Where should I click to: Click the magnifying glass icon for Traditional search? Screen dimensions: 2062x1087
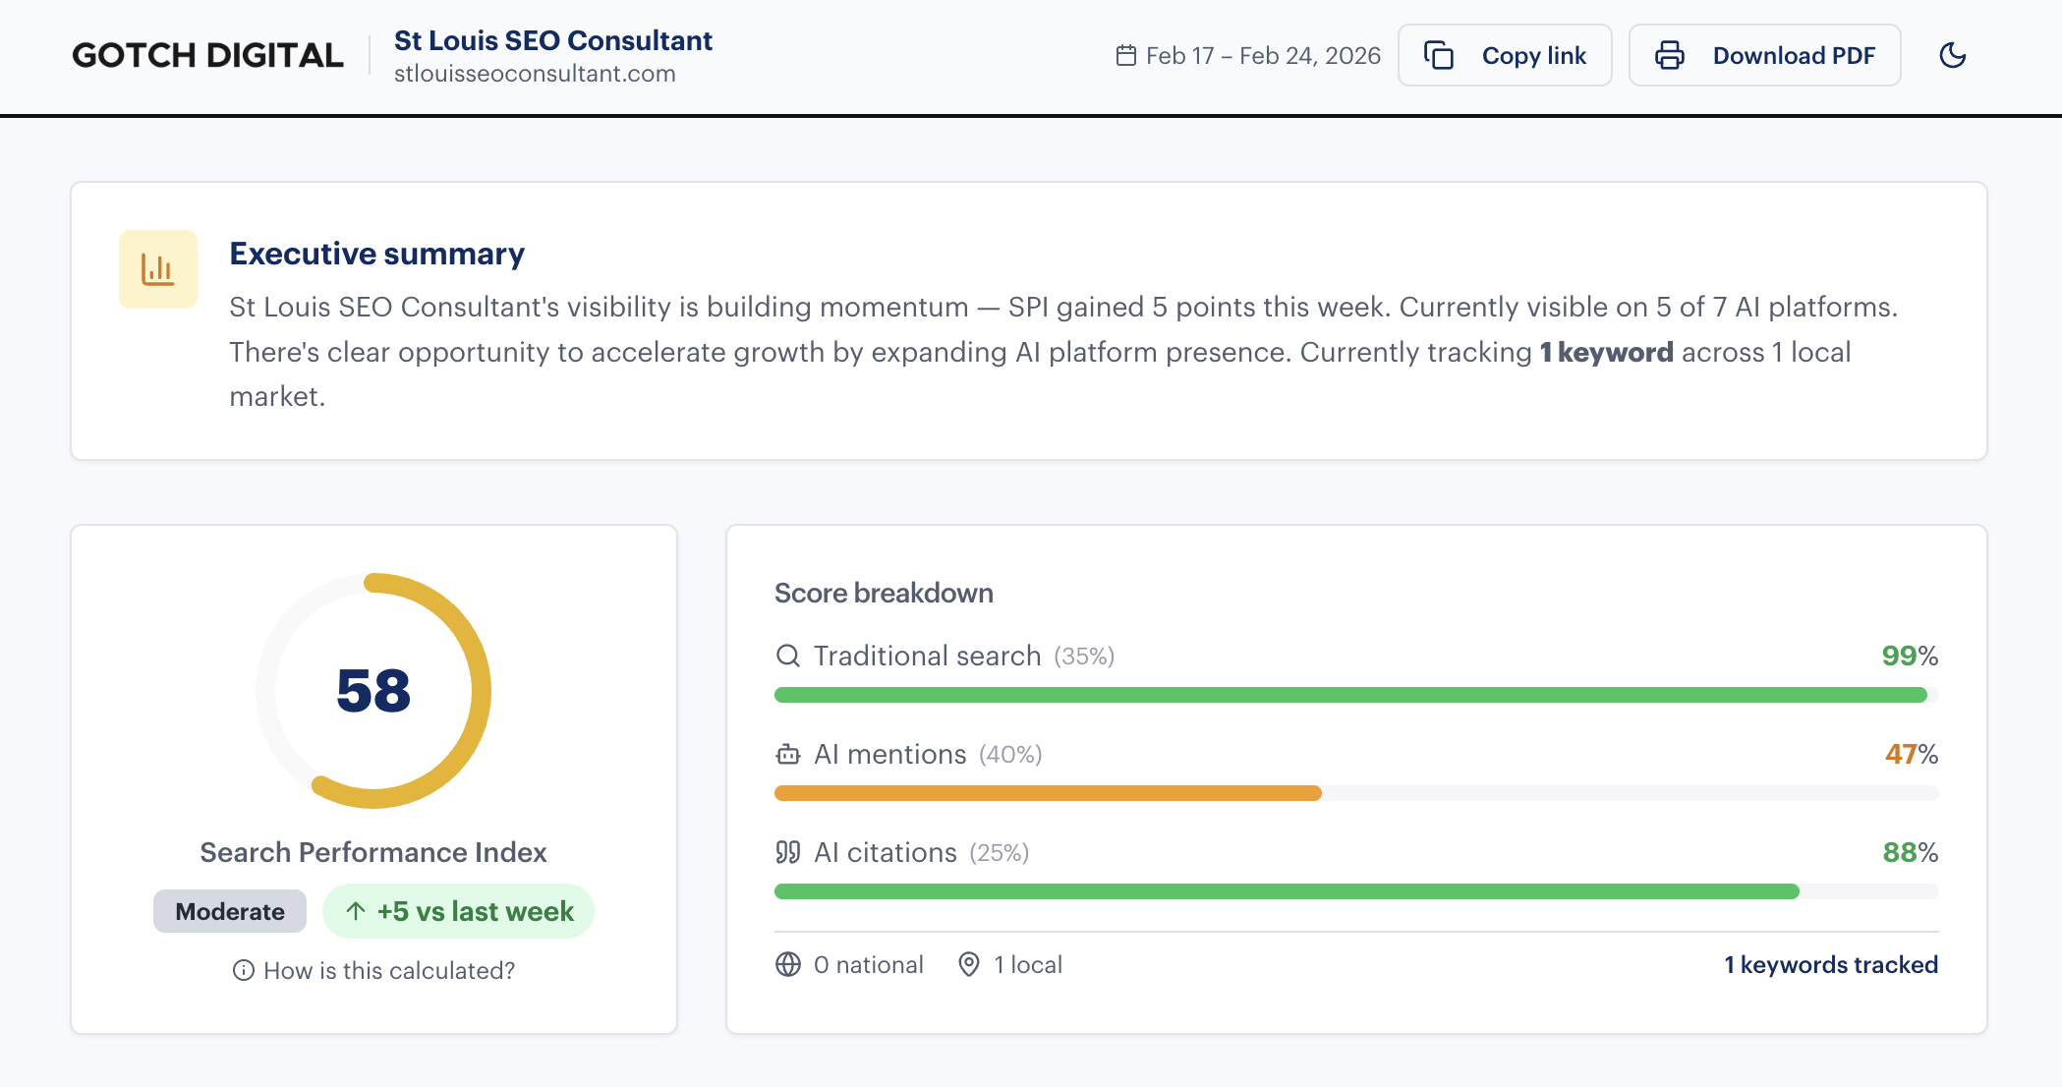click(x=787, y=656)
